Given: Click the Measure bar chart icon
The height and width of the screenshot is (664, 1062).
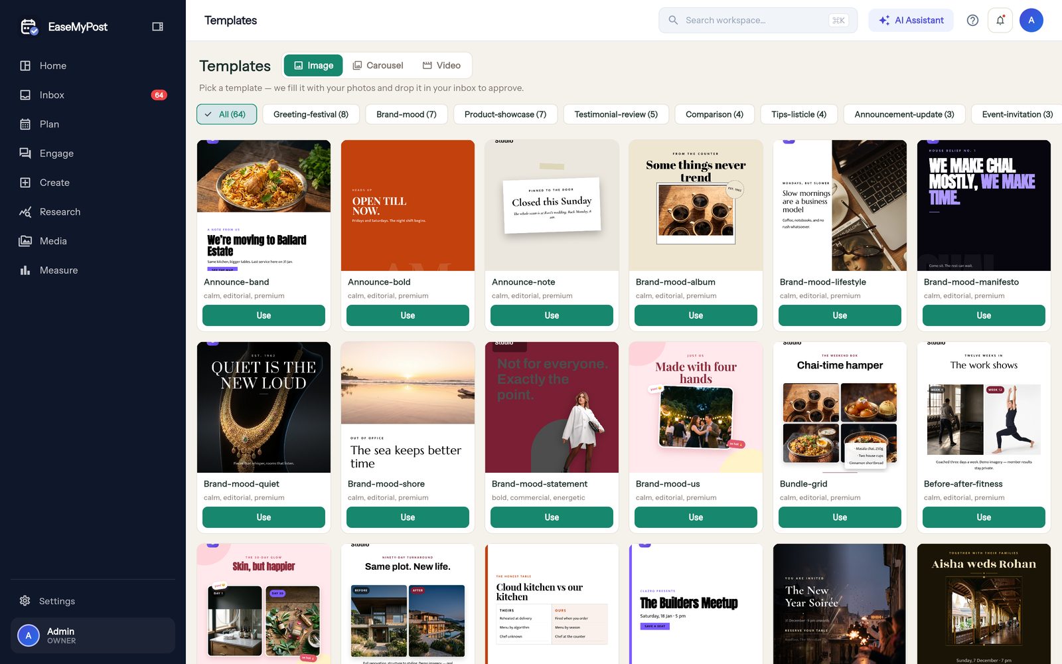Looking at the screenshot, I should click(25, 270).
